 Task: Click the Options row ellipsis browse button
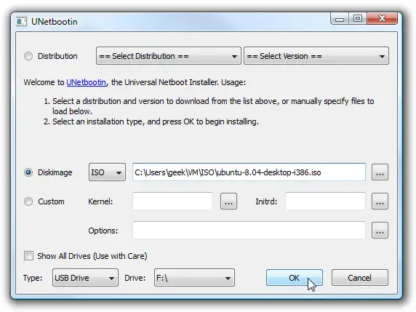380,231
